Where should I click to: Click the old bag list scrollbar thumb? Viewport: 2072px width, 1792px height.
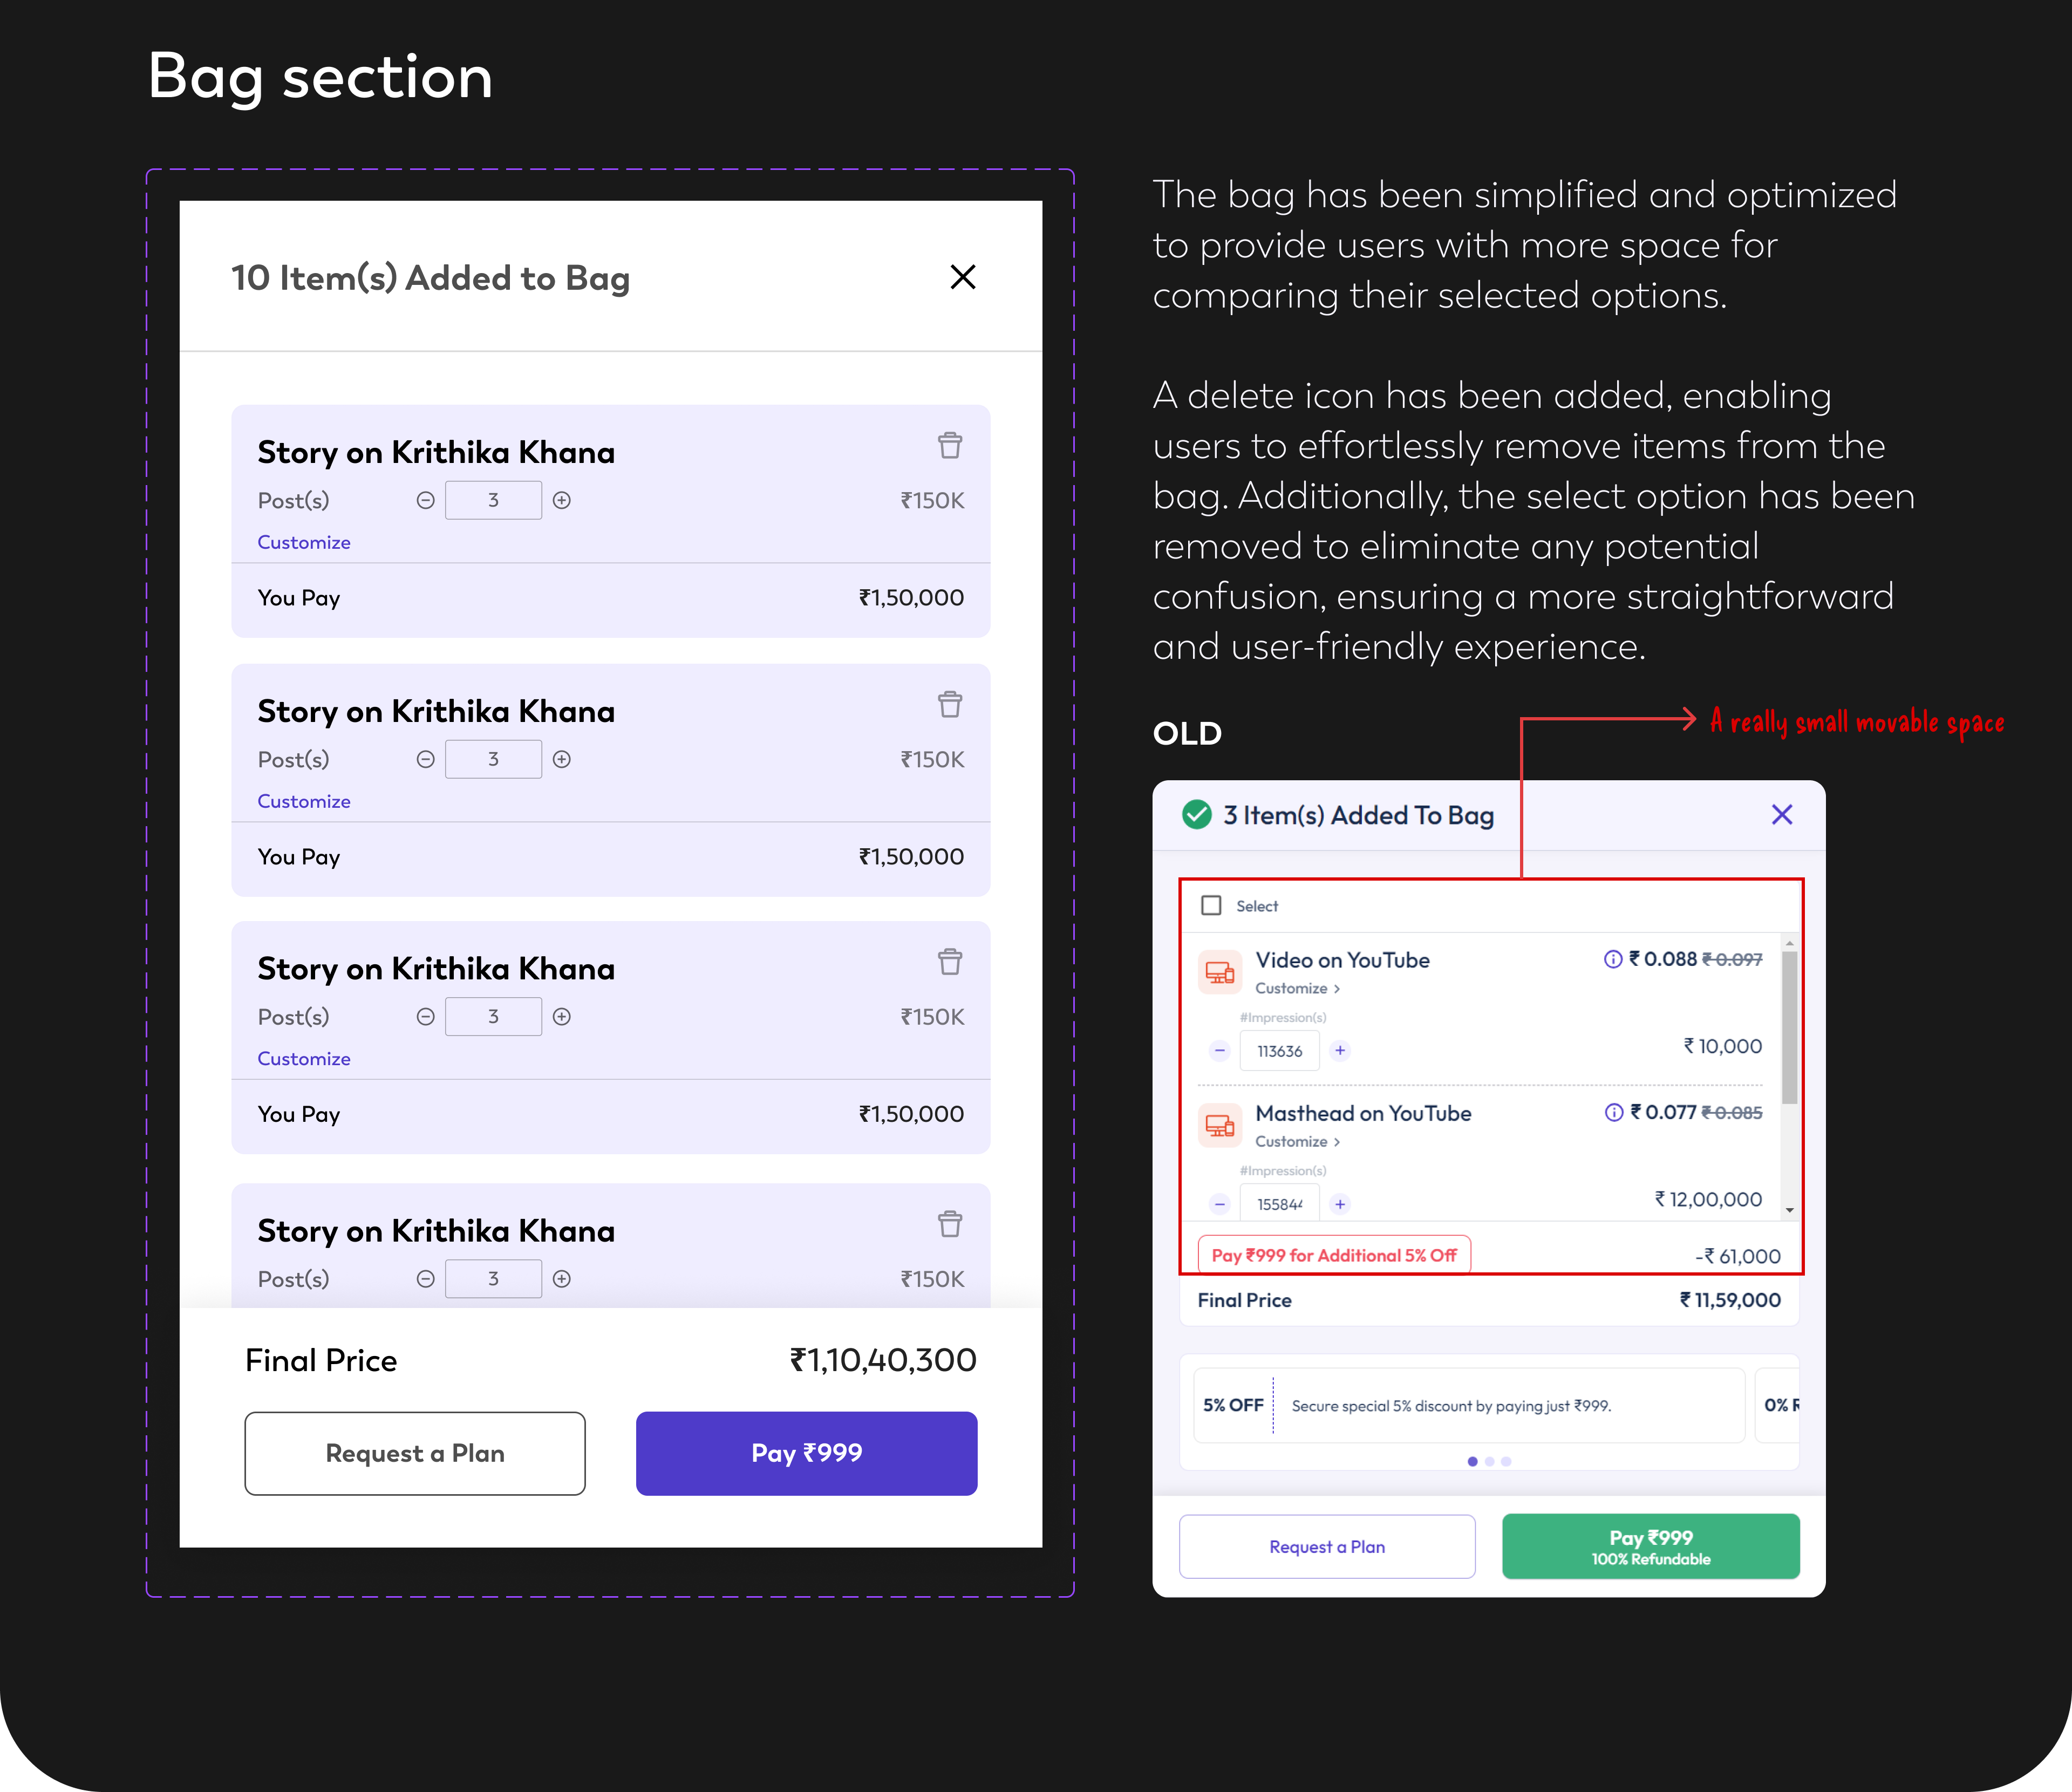click(1789, 1028)
